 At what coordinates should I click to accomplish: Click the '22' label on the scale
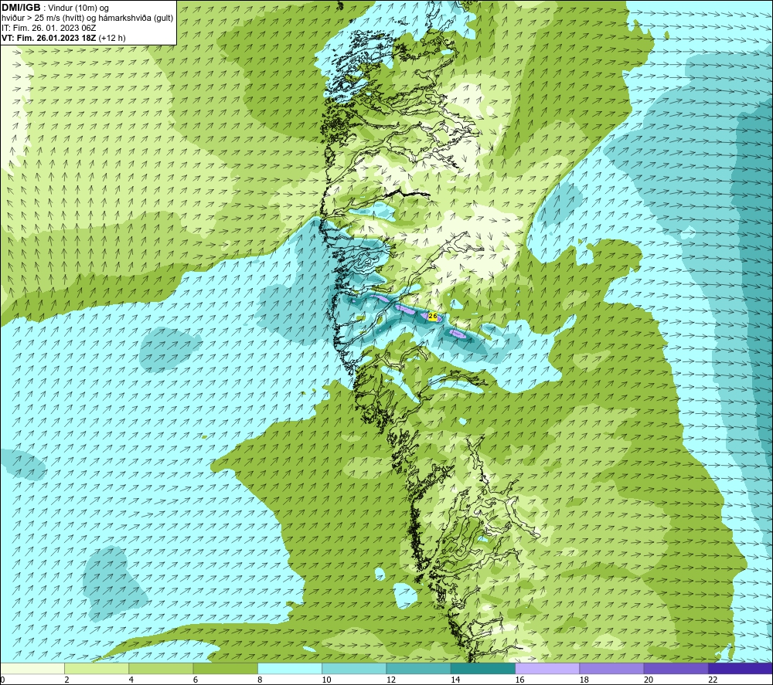[713, 680]
